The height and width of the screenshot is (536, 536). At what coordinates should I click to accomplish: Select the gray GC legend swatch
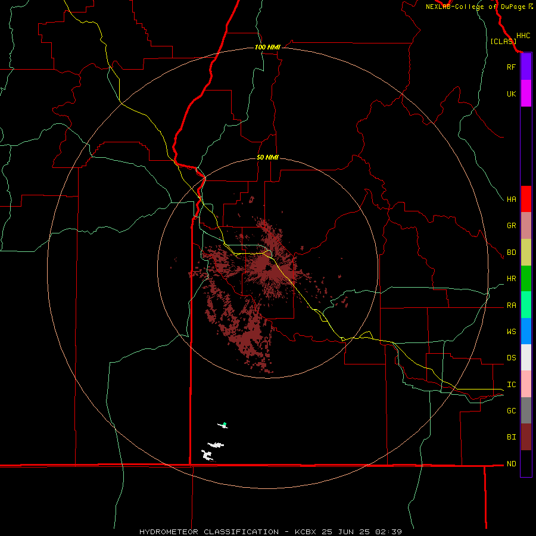click(526, 410)
